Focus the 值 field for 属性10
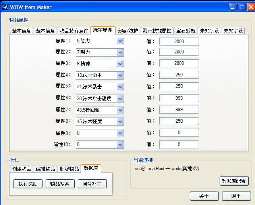Screen dimensions: 255x205 [x=179, y=144]
